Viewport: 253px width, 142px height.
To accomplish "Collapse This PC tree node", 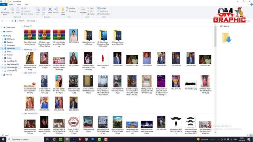I will pos(2,36).
